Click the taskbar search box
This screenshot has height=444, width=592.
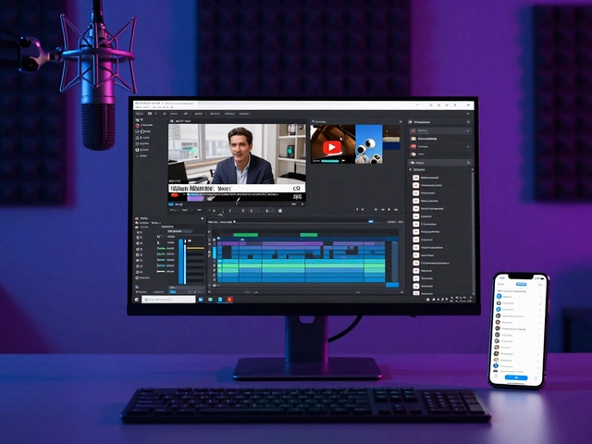[x=168, y=300]
